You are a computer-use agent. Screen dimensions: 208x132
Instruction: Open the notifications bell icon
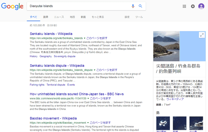tap(193, 6)
